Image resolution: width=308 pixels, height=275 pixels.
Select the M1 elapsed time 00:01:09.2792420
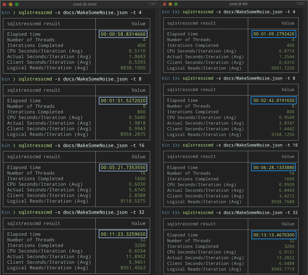tap(274, 34)
